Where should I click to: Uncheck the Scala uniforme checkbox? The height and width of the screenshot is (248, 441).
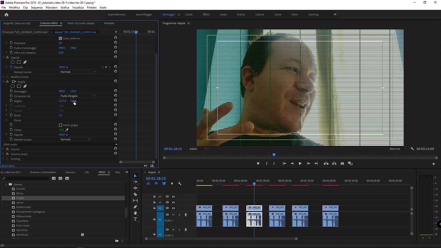[60, 38]
